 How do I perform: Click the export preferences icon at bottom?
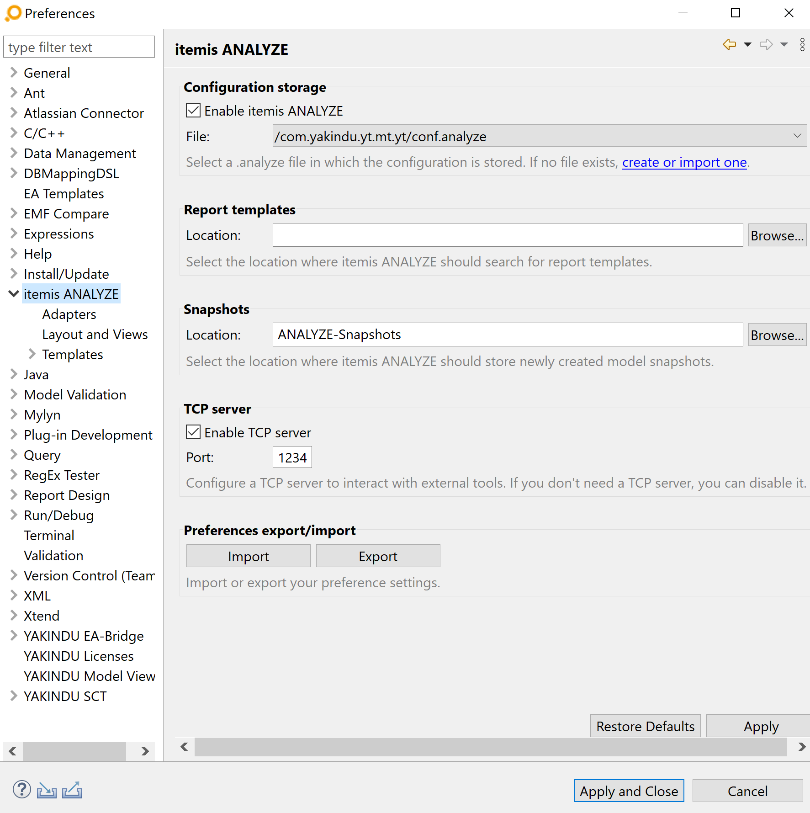click(x=72, y=790)
